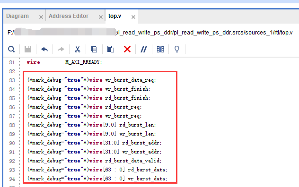Close the Diagram tab
Screen dimensions: 299x187
click(41, 17)
